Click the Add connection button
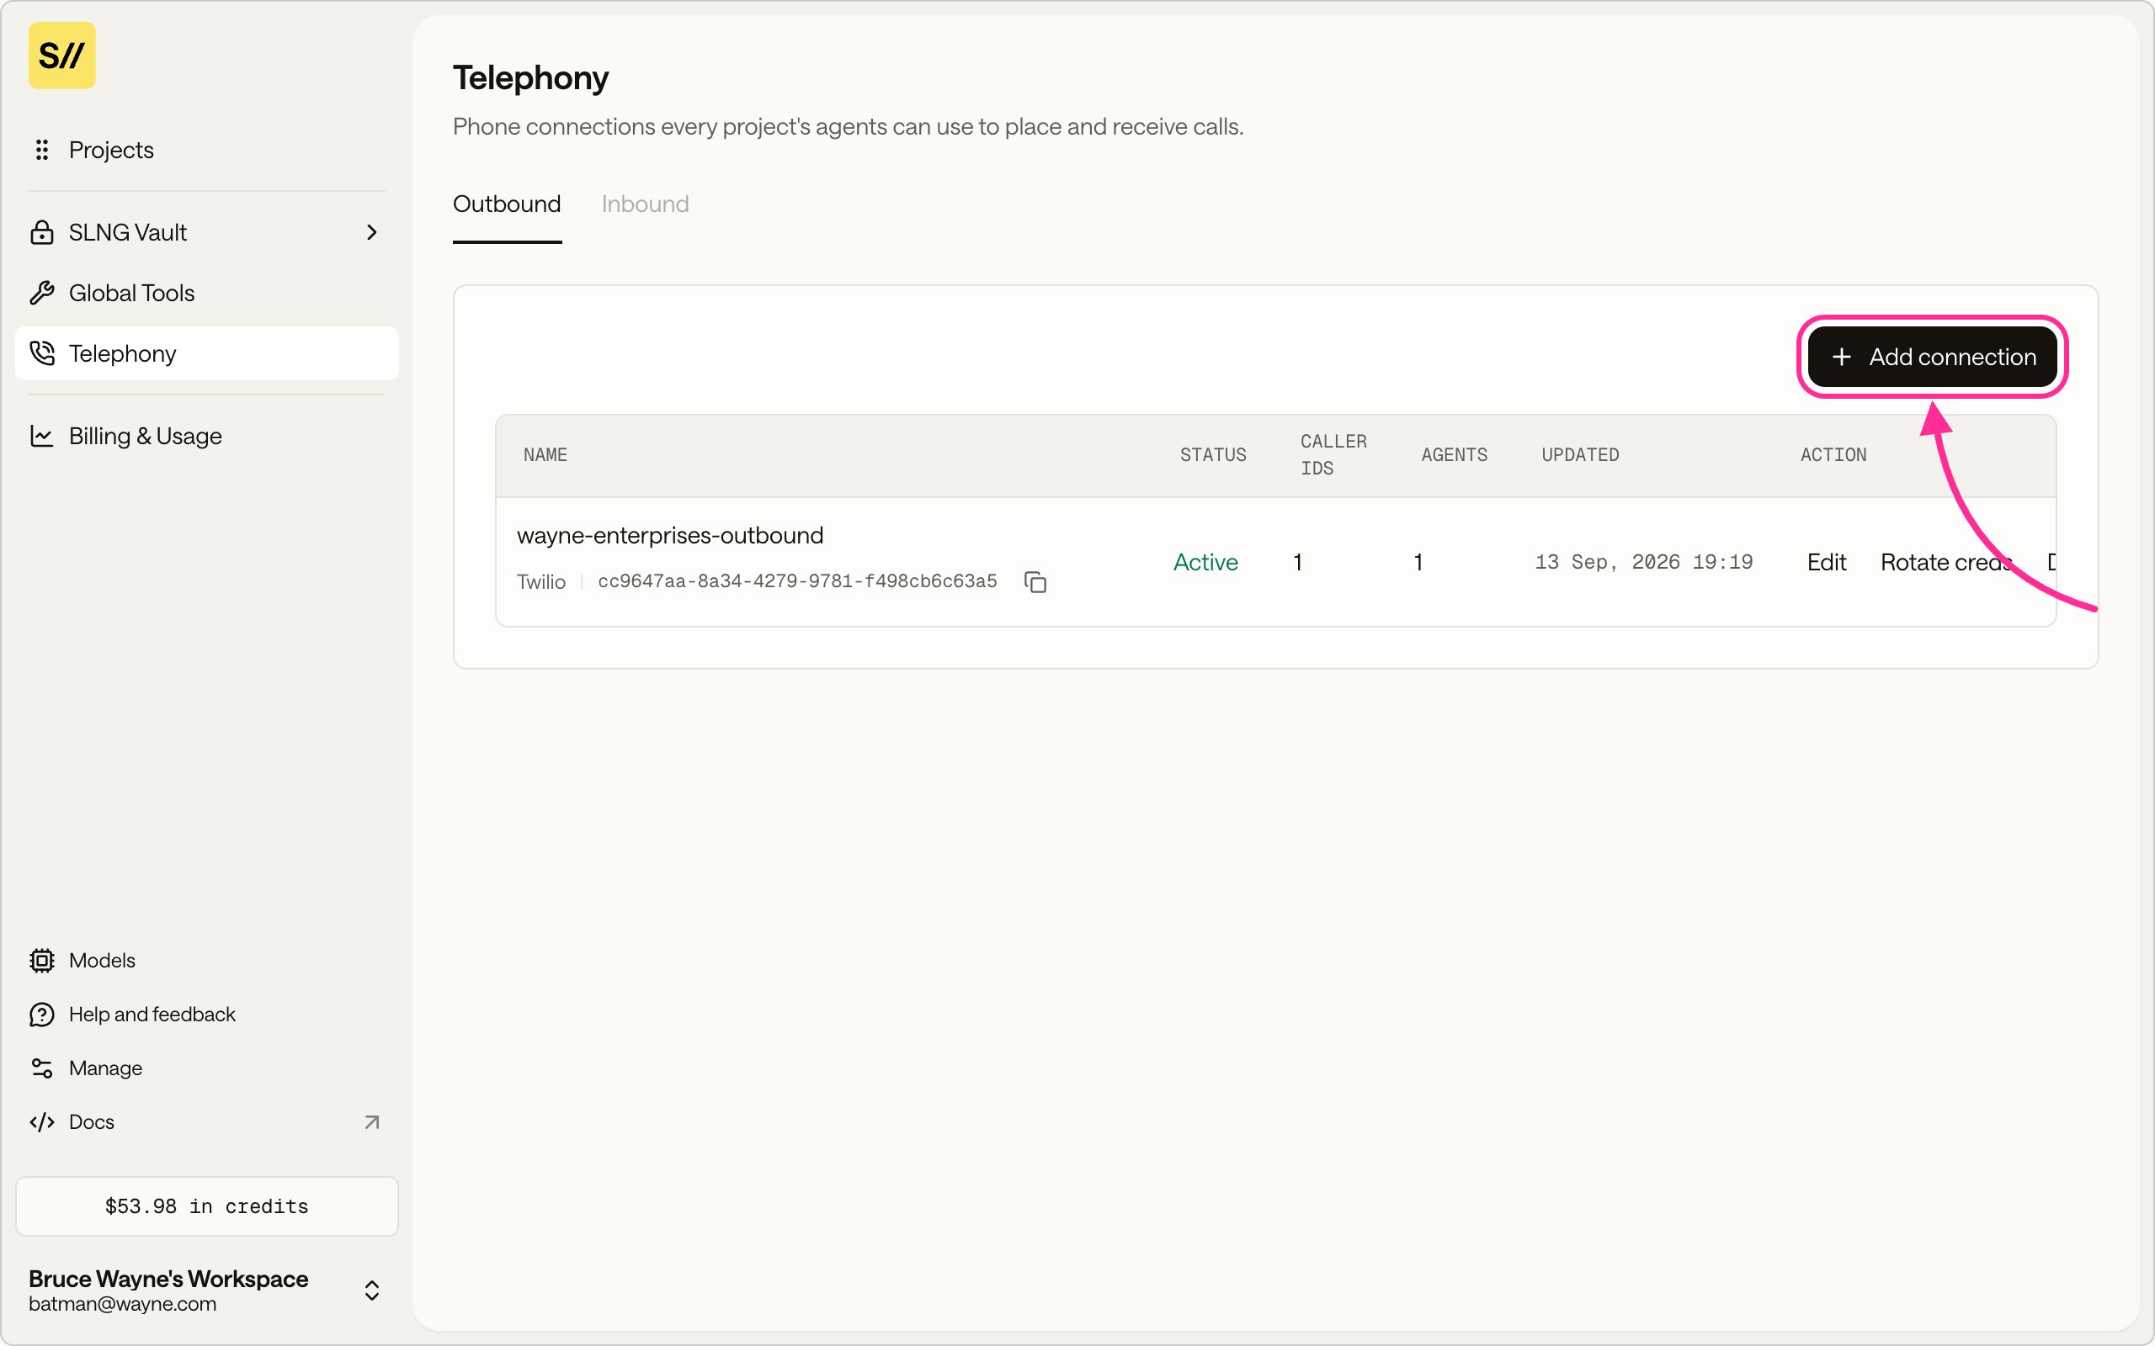Image resolution: width=2155 pixels, height=1346 pixels. click(x=1933, y=357)
